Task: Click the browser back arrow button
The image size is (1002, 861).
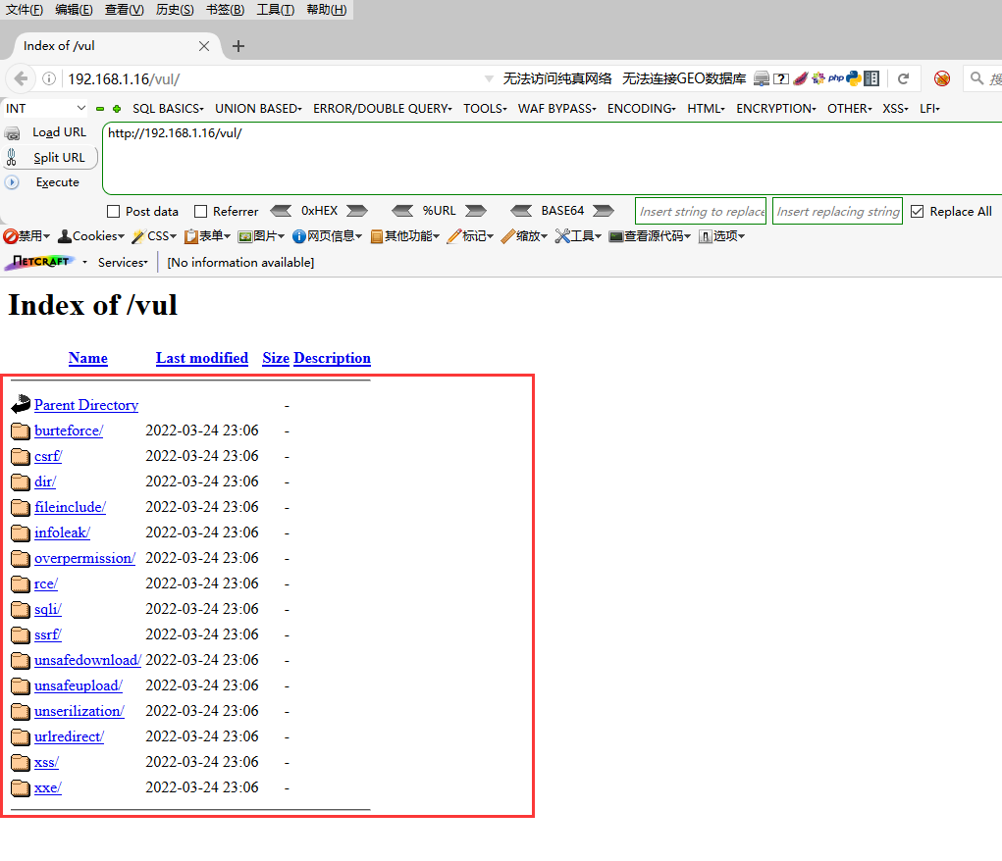Action: click(21, 78)
